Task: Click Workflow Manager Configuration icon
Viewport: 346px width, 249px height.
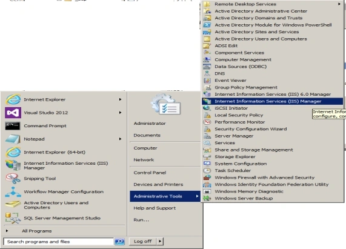Action: [13, 192]
